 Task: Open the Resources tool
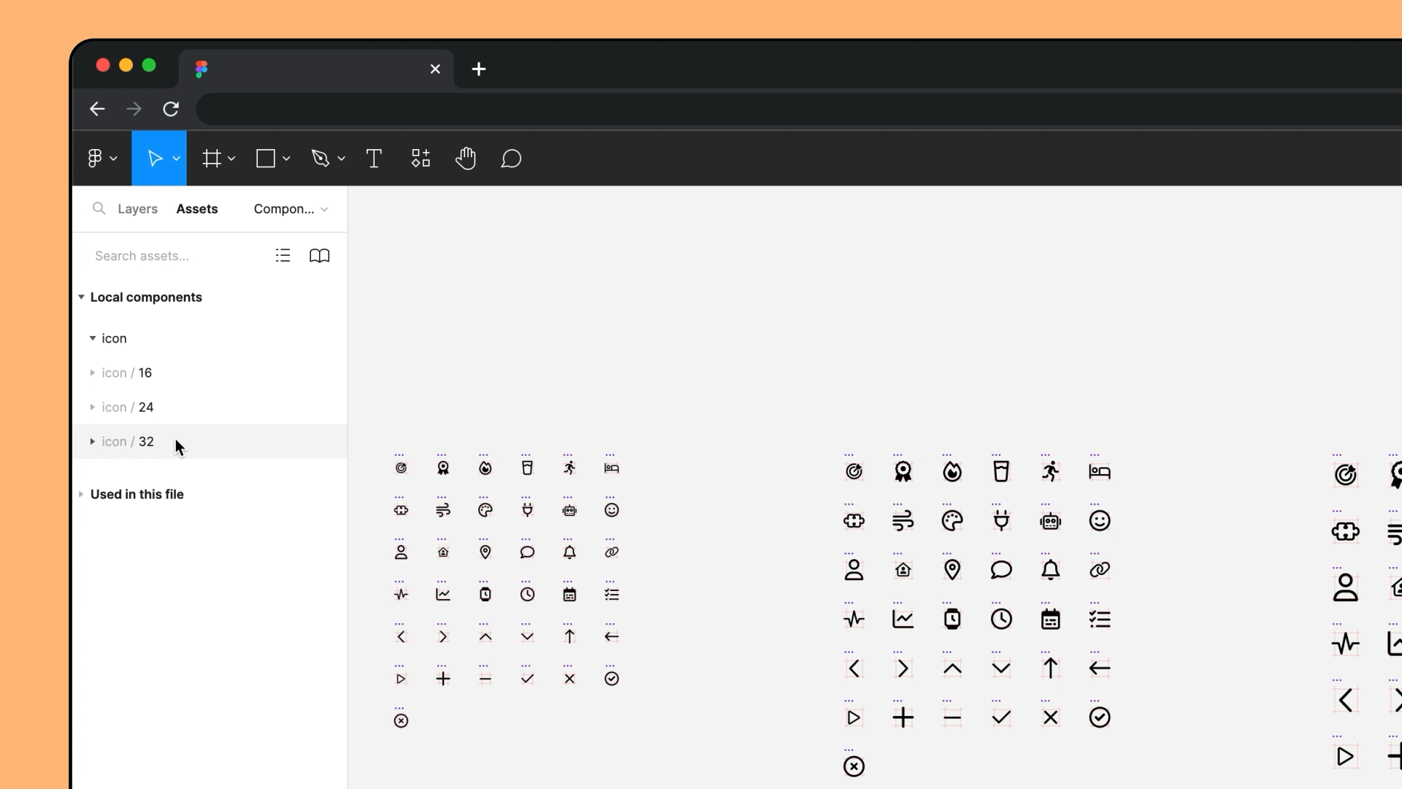[421, 159]
